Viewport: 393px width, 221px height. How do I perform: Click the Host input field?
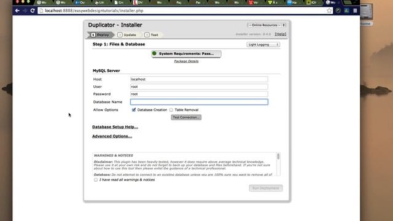[199, 79]
